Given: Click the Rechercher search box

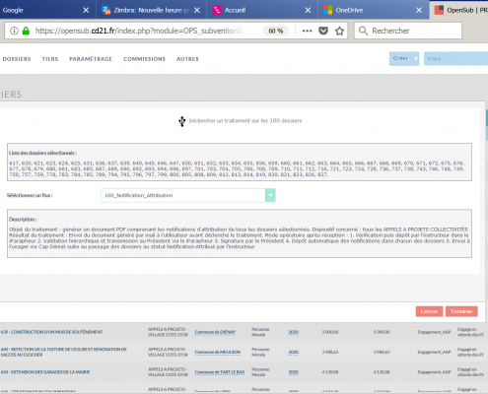Looking at the screenshot, I should tap(408, 31).
